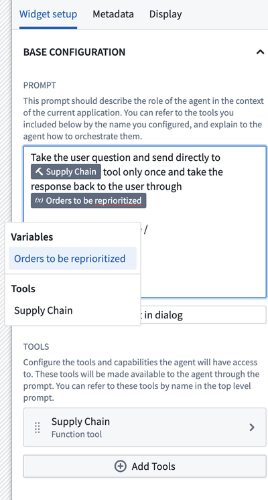Click the button ending with 'in dialog'
This screenshot has height=500, width=268.
tap(202, 315)
